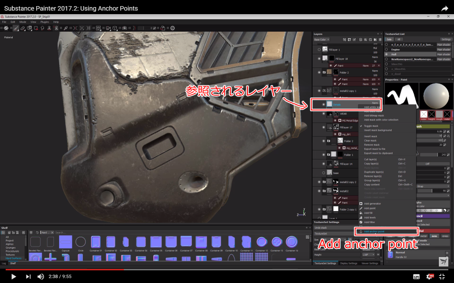Expand metal02 folder in Layers
454x283 pixels.
(x=324, y=191)
